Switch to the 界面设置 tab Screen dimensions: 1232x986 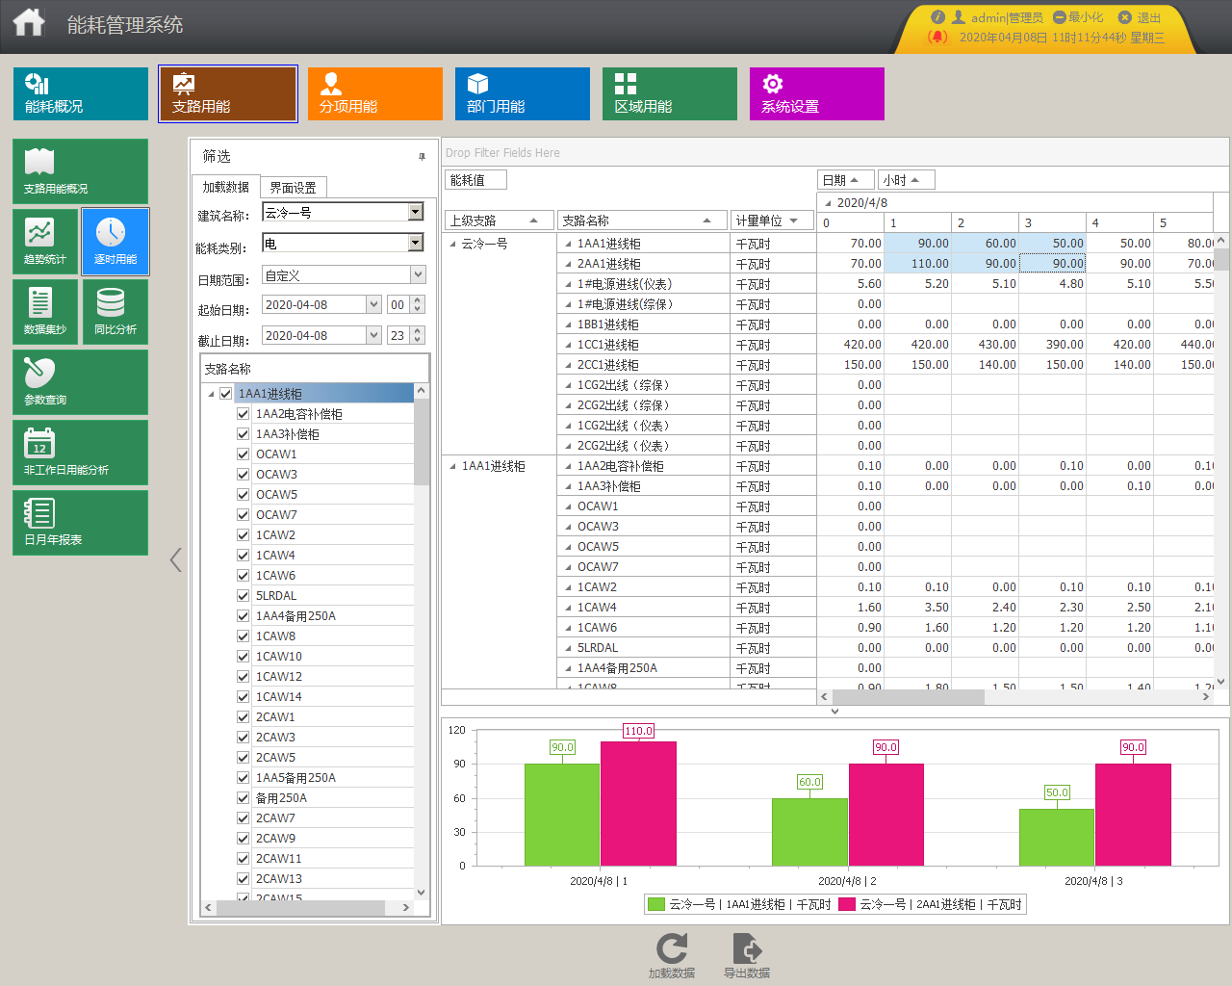[293, 188]
